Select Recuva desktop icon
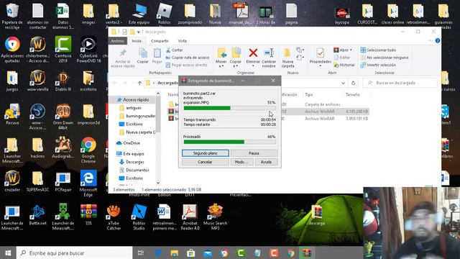Viewport: 460px width, 259px height. pyautogui.click(x=12, y=114)
